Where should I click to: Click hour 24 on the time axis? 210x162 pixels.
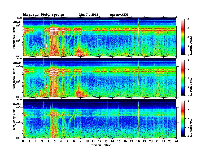[176, 141]
